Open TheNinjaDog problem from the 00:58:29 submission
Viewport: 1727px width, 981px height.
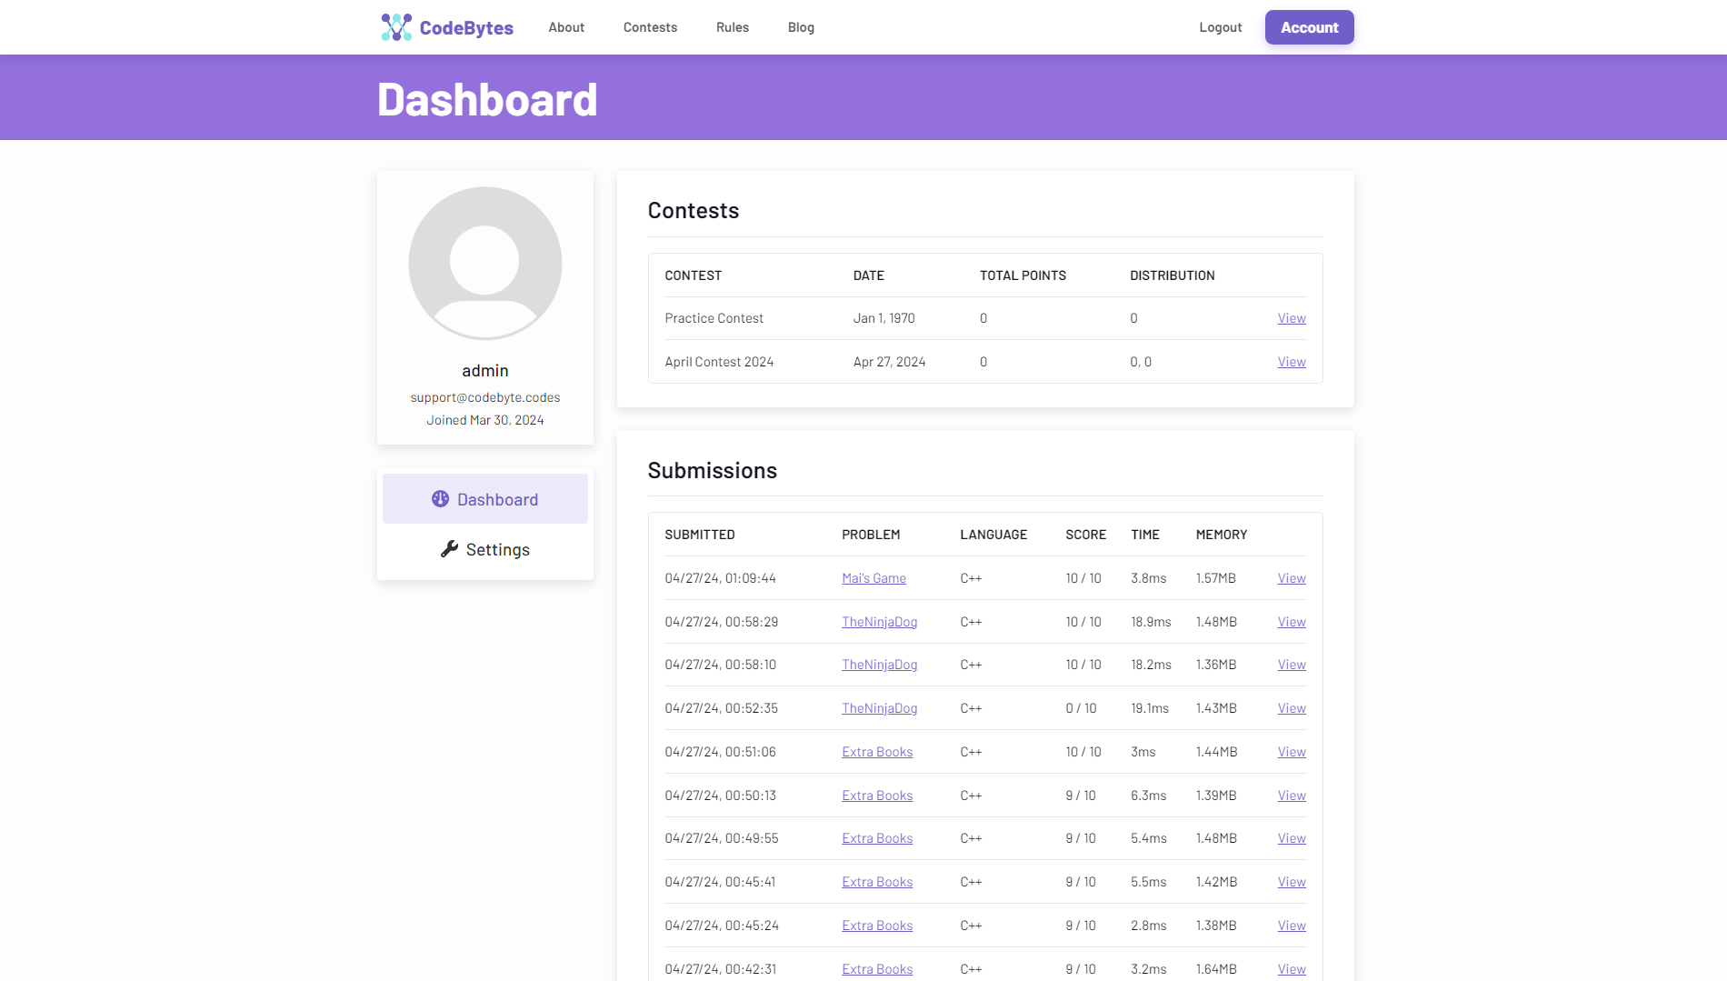[x=879, y=622]
